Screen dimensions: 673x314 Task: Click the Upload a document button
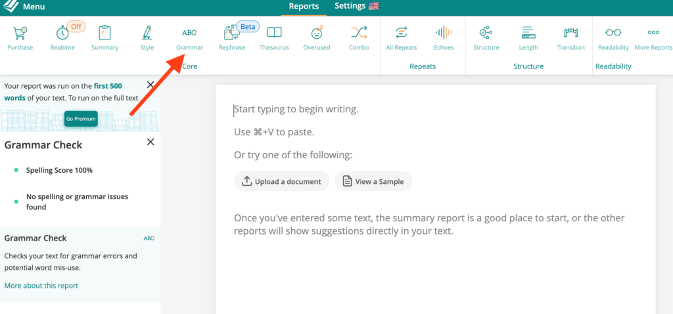click(x=281, y=181)
